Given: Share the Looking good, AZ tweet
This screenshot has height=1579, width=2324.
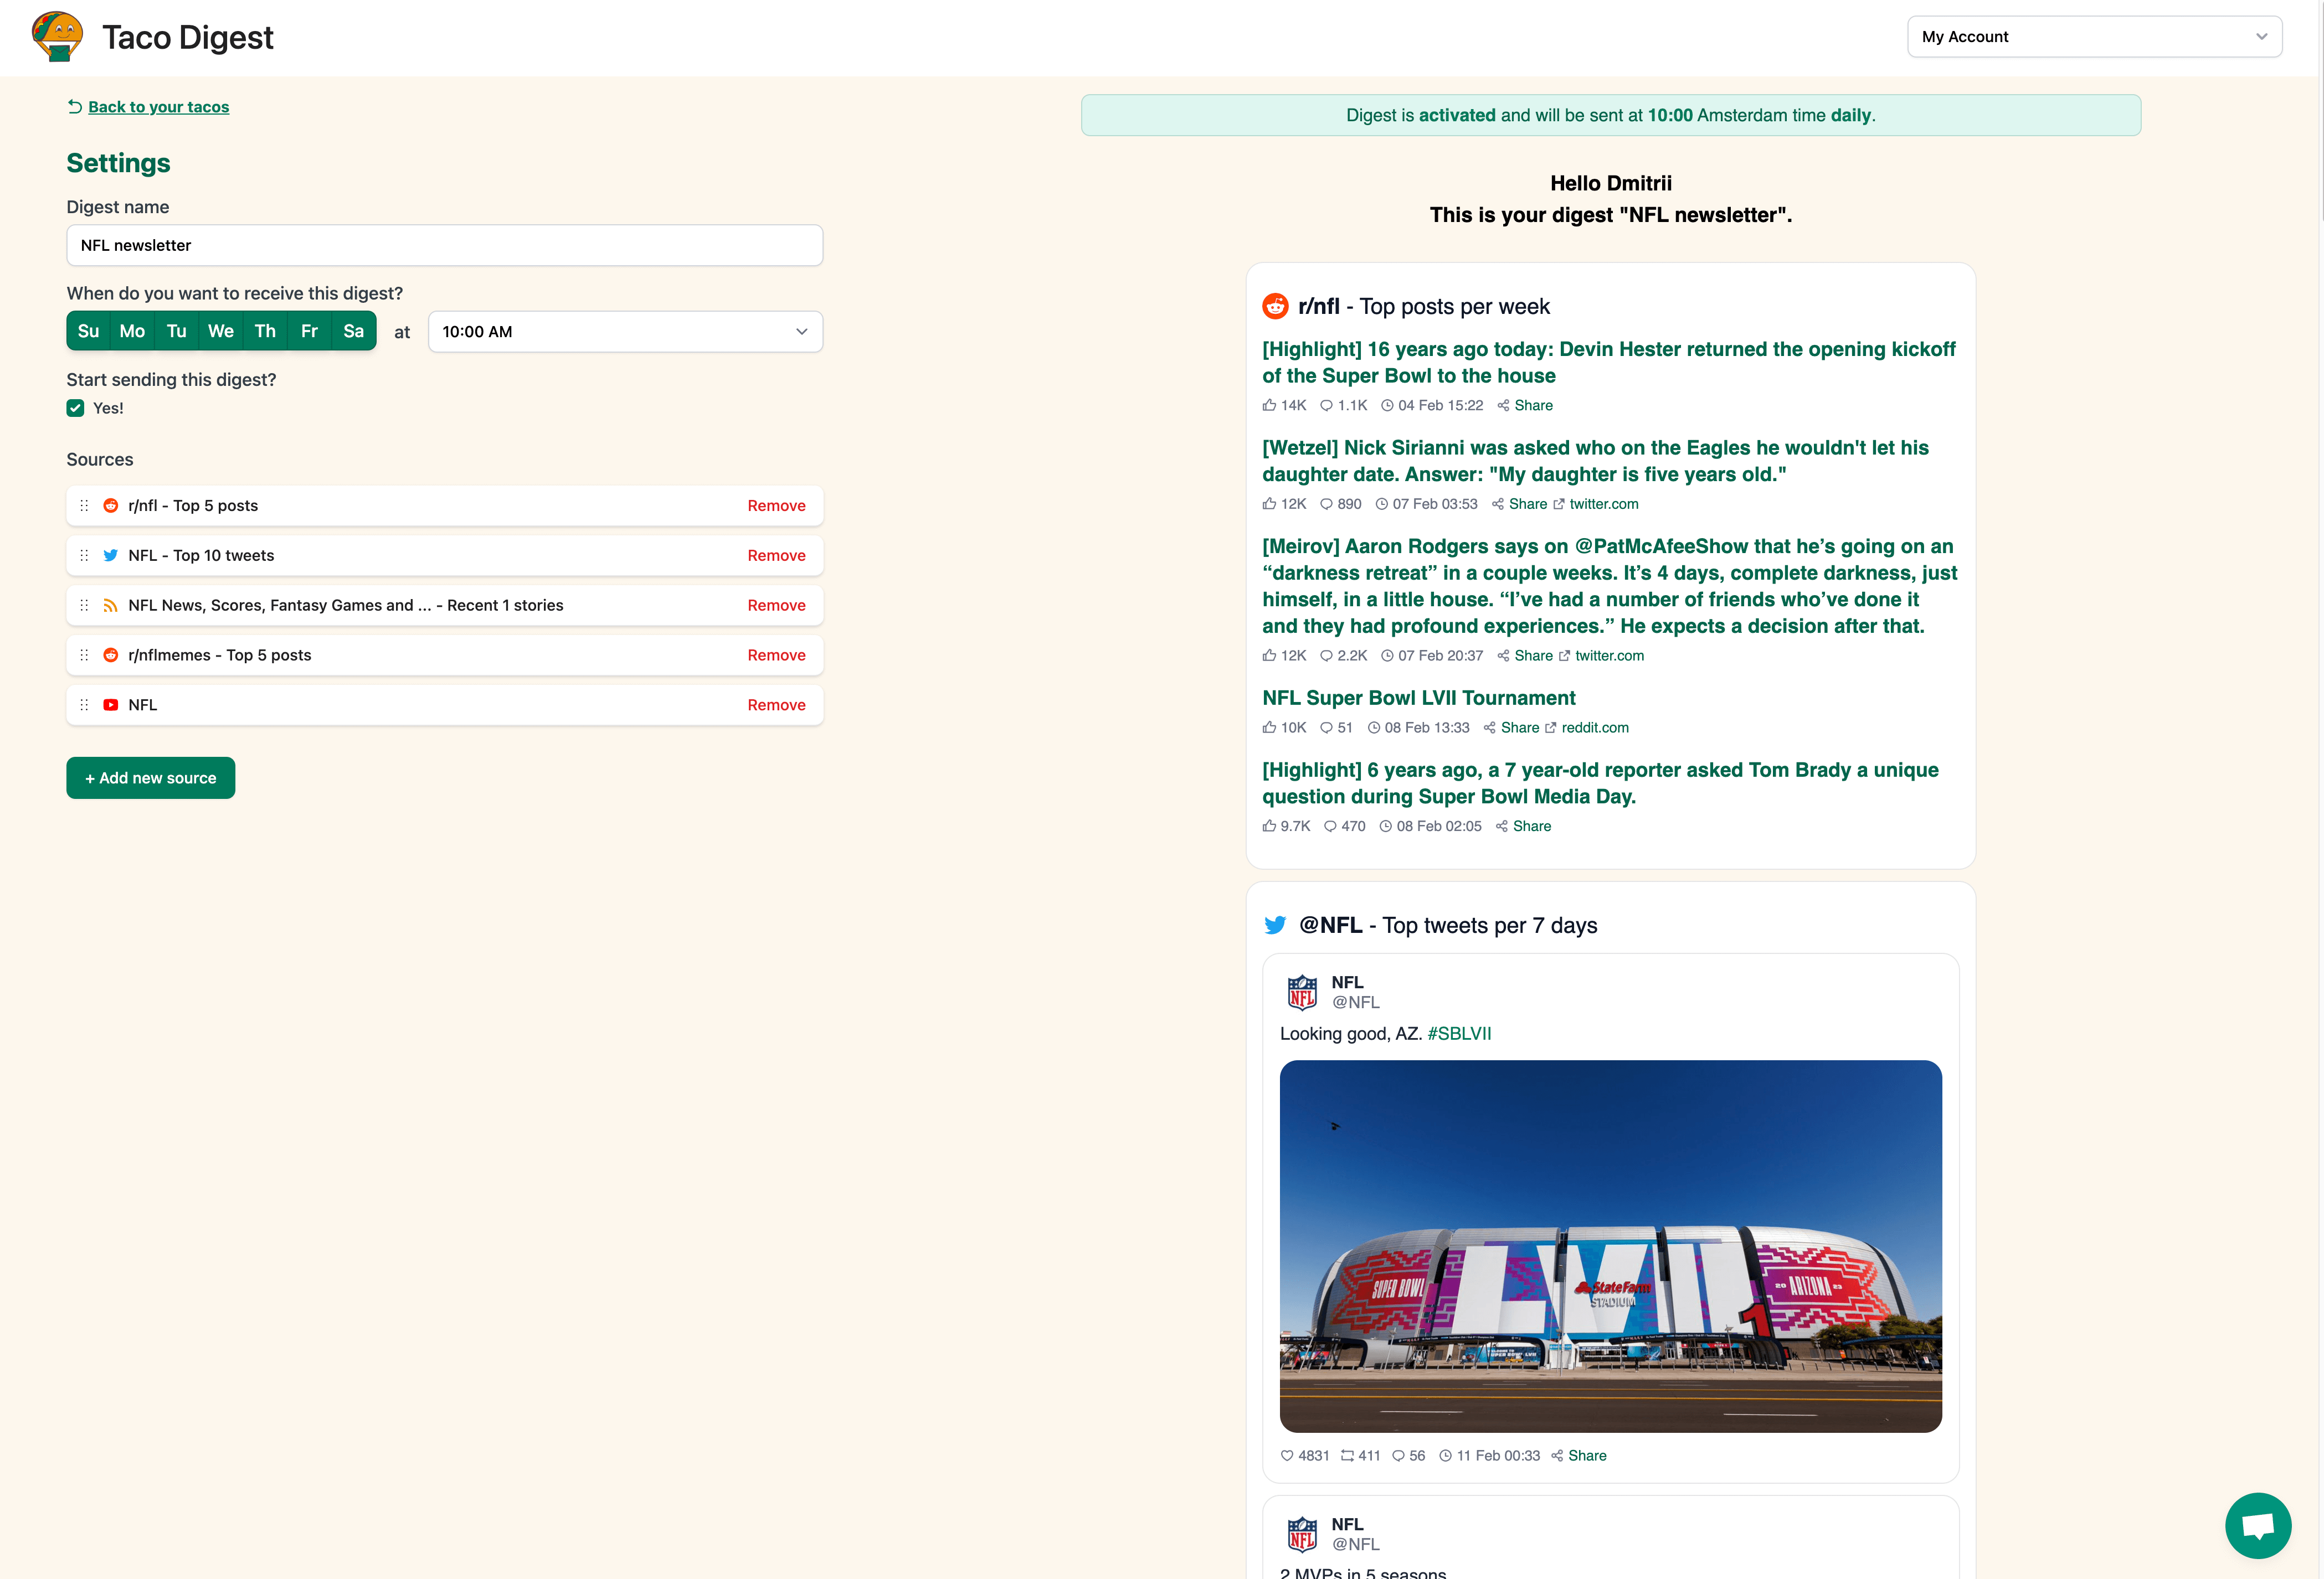Looking at the screenshot, I should pyautogui.click(x=1587, y=1455).
